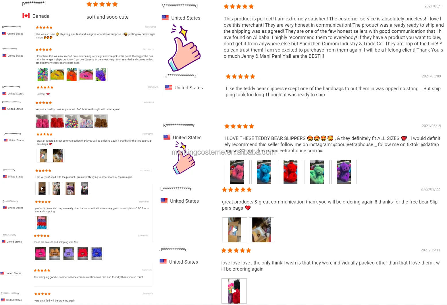Click the red heart emoji after 'pers bags'
Viewport: 447px width, 305px height.
(x=248, y=208)
